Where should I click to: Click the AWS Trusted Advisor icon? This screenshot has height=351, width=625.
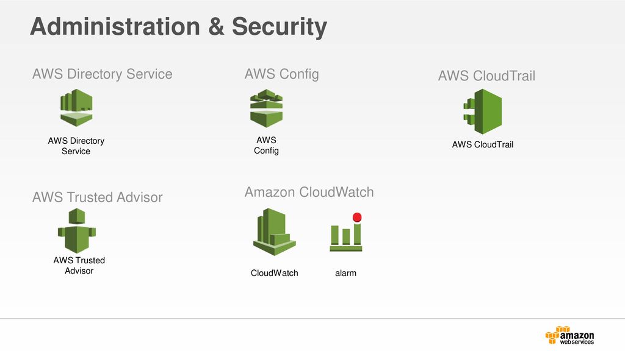coord(77,230)
